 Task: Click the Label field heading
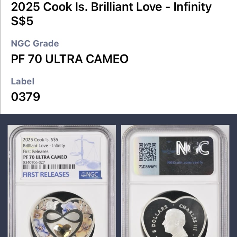[x=23, y=81]
